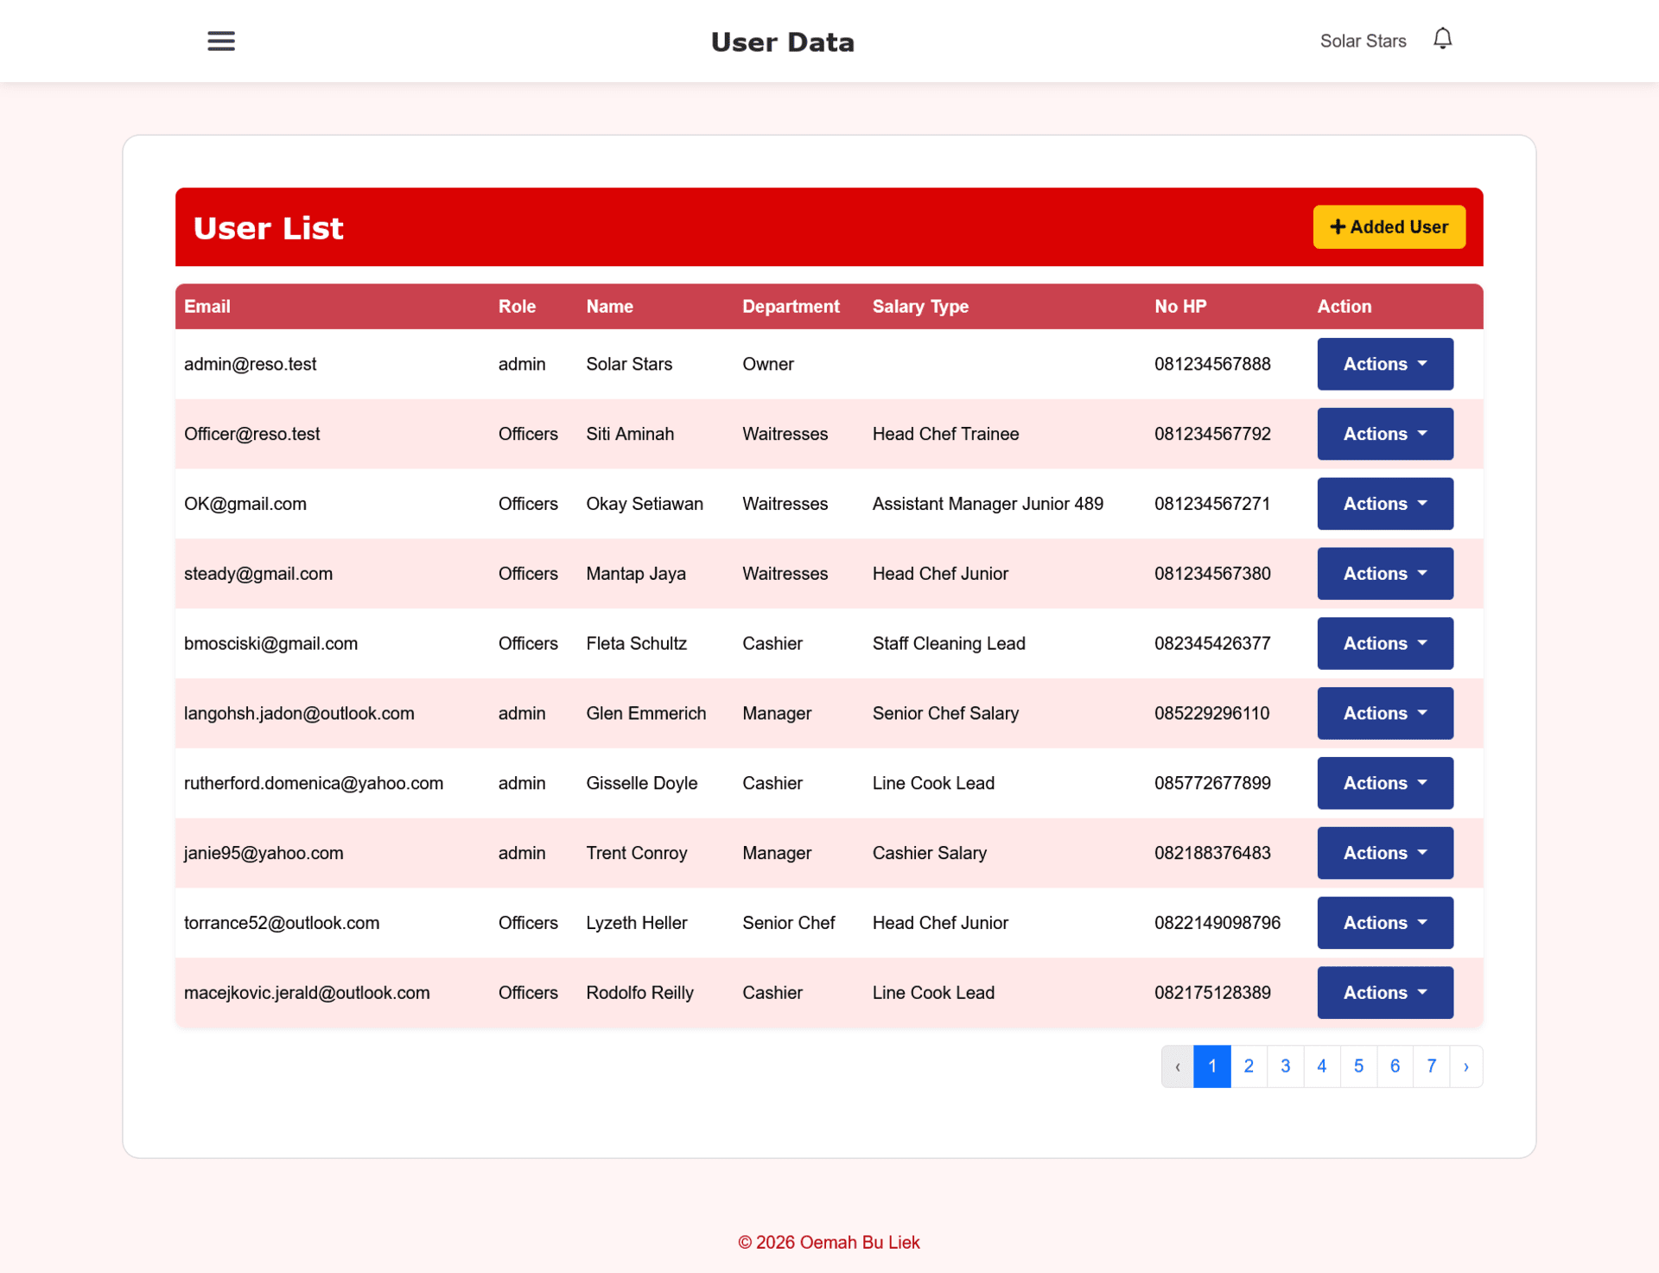1659x1273 pixels.
Task: Expand Actions menu for Siti Aminah
Action: pos(1384,434)
